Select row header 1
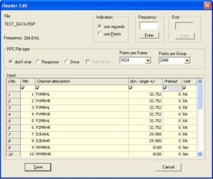Image resolution: width=213 pixels, height=179 pixels. point(14,94)
